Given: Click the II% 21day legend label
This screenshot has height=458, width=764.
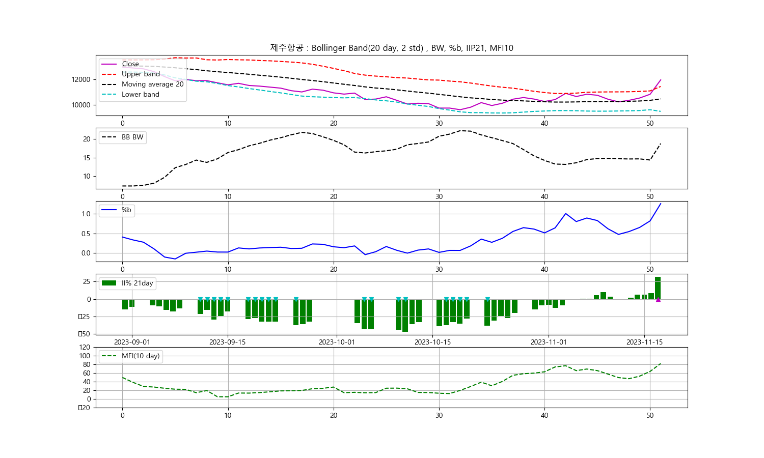Looking at the screenshot, I should point(138,283).
